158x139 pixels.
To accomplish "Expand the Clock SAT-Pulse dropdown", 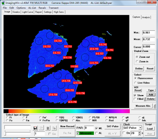I will [x=140, y=128].
